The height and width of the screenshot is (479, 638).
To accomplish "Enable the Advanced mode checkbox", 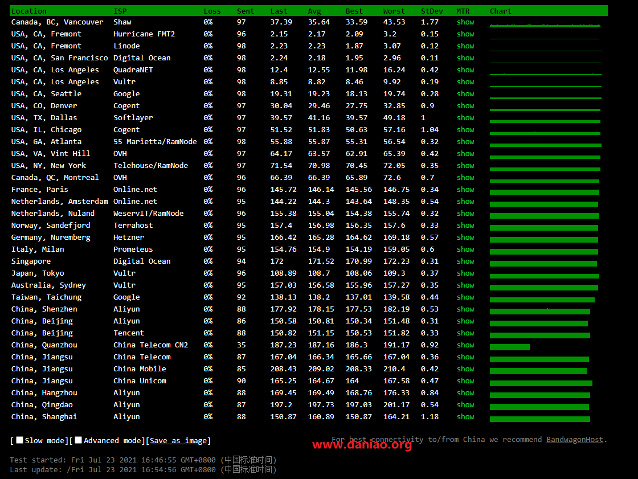I will pos(79,440).
